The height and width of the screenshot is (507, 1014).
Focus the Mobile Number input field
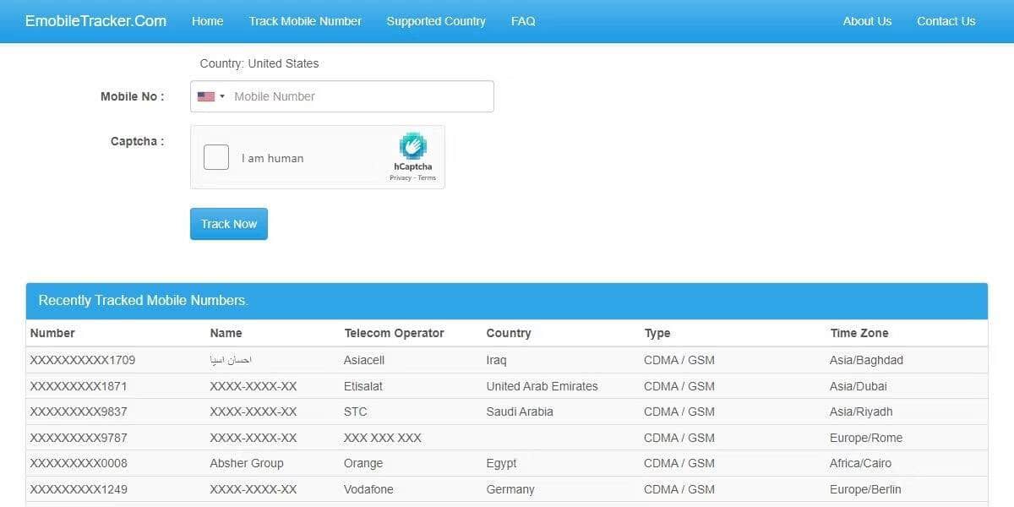[x=359, y=96]
